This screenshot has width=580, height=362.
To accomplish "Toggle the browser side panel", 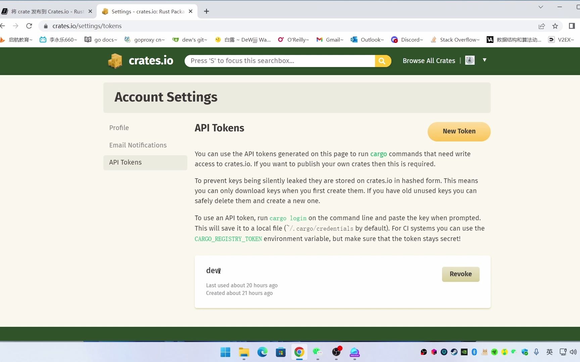I will click(572, 26).
